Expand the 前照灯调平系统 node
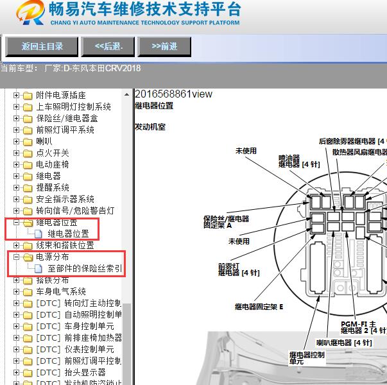The width and height of the screenshot is (387, 385). [16, 130]
